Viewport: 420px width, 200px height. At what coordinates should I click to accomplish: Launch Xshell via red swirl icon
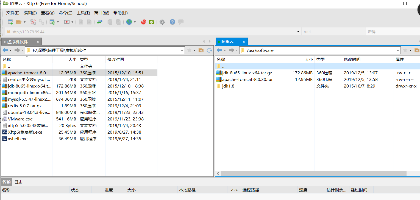pyautogui.click(x=143, y=22)
